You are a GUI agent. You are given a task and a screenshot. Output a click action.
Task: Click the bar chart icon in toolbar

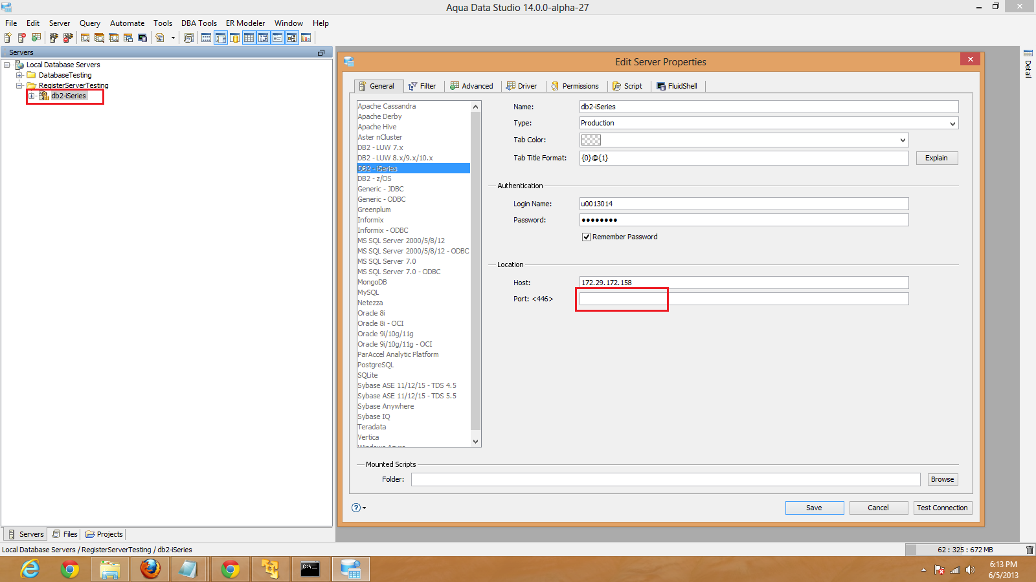pyautogui.click(x=306, y=38)
